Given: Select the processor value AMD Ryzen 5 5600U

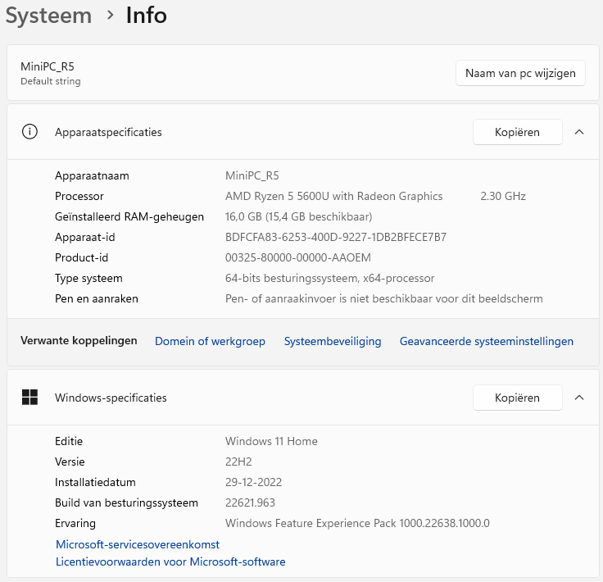Looking at the screenshot, I should coord(333,196).
